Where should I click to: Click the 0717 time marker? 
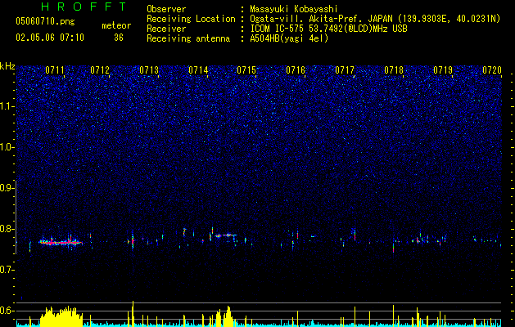pos(345,70)
